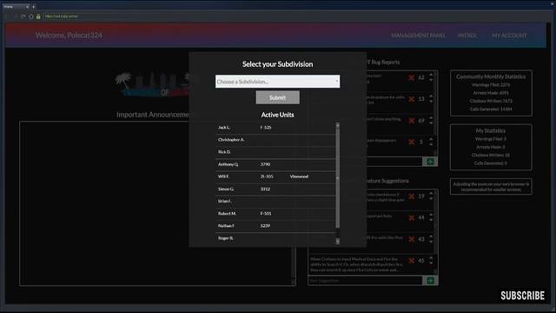Increase the vote on the 44-vote suggestion
The image size is (556, 313).
click(431, 215)
